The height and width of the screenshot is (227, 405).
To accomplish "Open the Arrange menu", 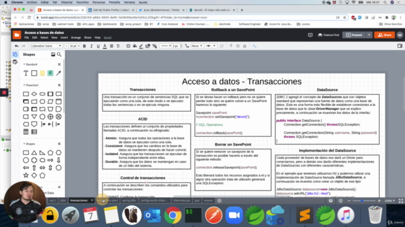I will (x=76, y=38).
